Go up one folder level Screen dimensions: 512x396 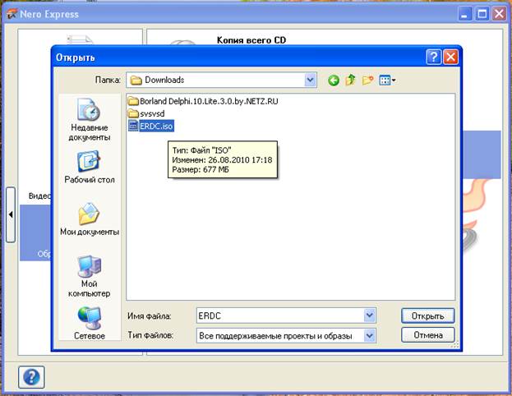[350, 80]
